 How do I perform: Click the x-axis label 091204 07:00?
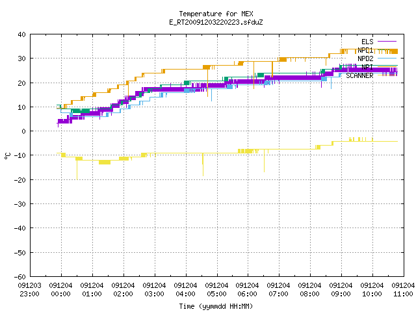click(278, 290)
